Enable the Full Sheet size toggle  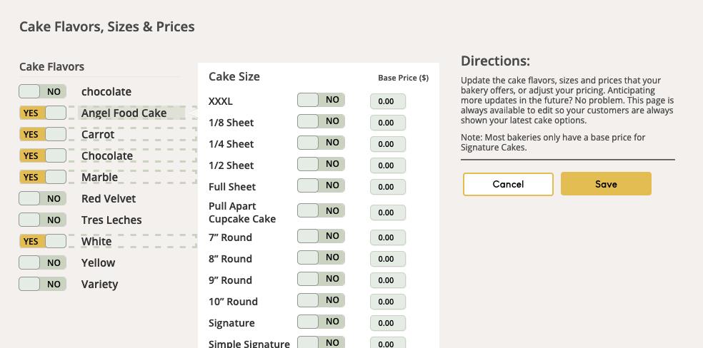[x=321, y=185]
